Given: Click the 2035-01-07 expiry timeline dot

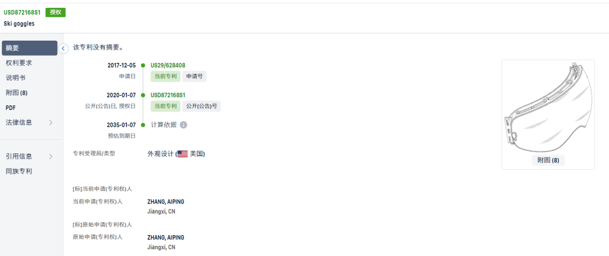Looking at the screenshot, I should pyautogui.click(x=143, y=125).
